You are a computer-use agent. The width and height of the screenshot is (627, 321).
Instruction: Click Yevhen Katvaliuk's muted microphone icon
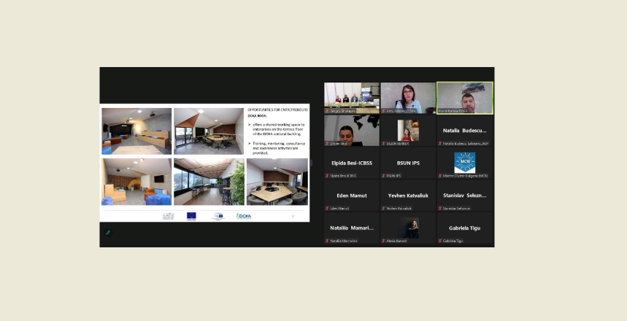point(383,208)
